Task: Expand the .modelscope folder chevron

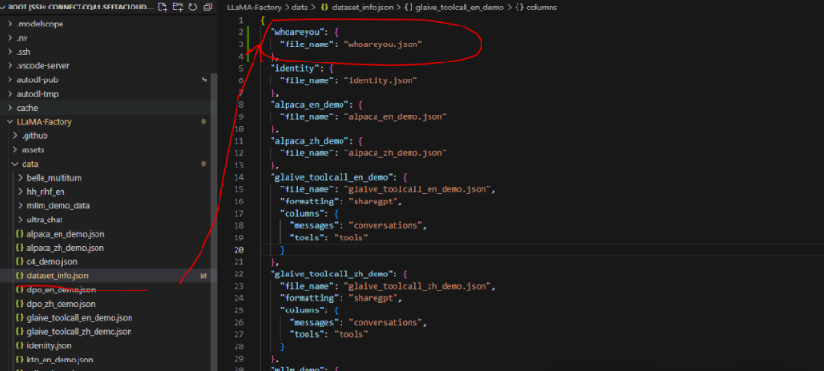Action: (10, 25)
